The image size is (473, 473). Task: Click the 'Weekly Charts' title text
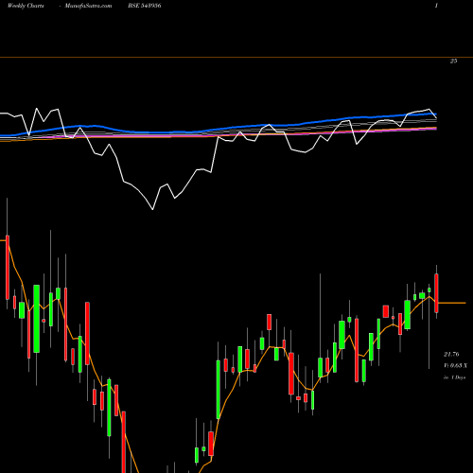26,6
